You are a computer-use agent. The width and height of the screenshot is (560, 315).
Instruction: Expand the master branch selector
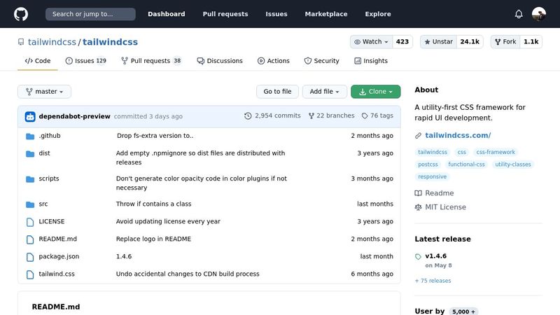click(x=44, y=92)
